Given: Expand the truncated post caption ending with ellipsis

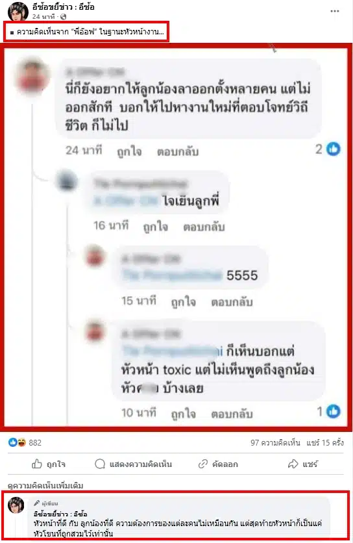Looking at the screenshot, I should tap(86, 32).
